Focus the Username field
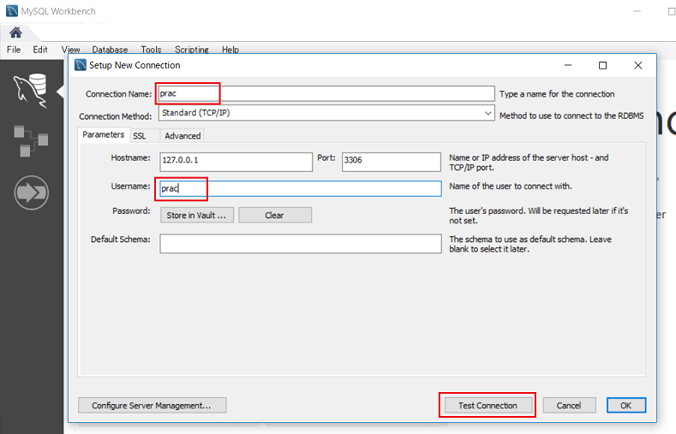The height and width of the screenshot is (434, 676). (x=301, y=188)
